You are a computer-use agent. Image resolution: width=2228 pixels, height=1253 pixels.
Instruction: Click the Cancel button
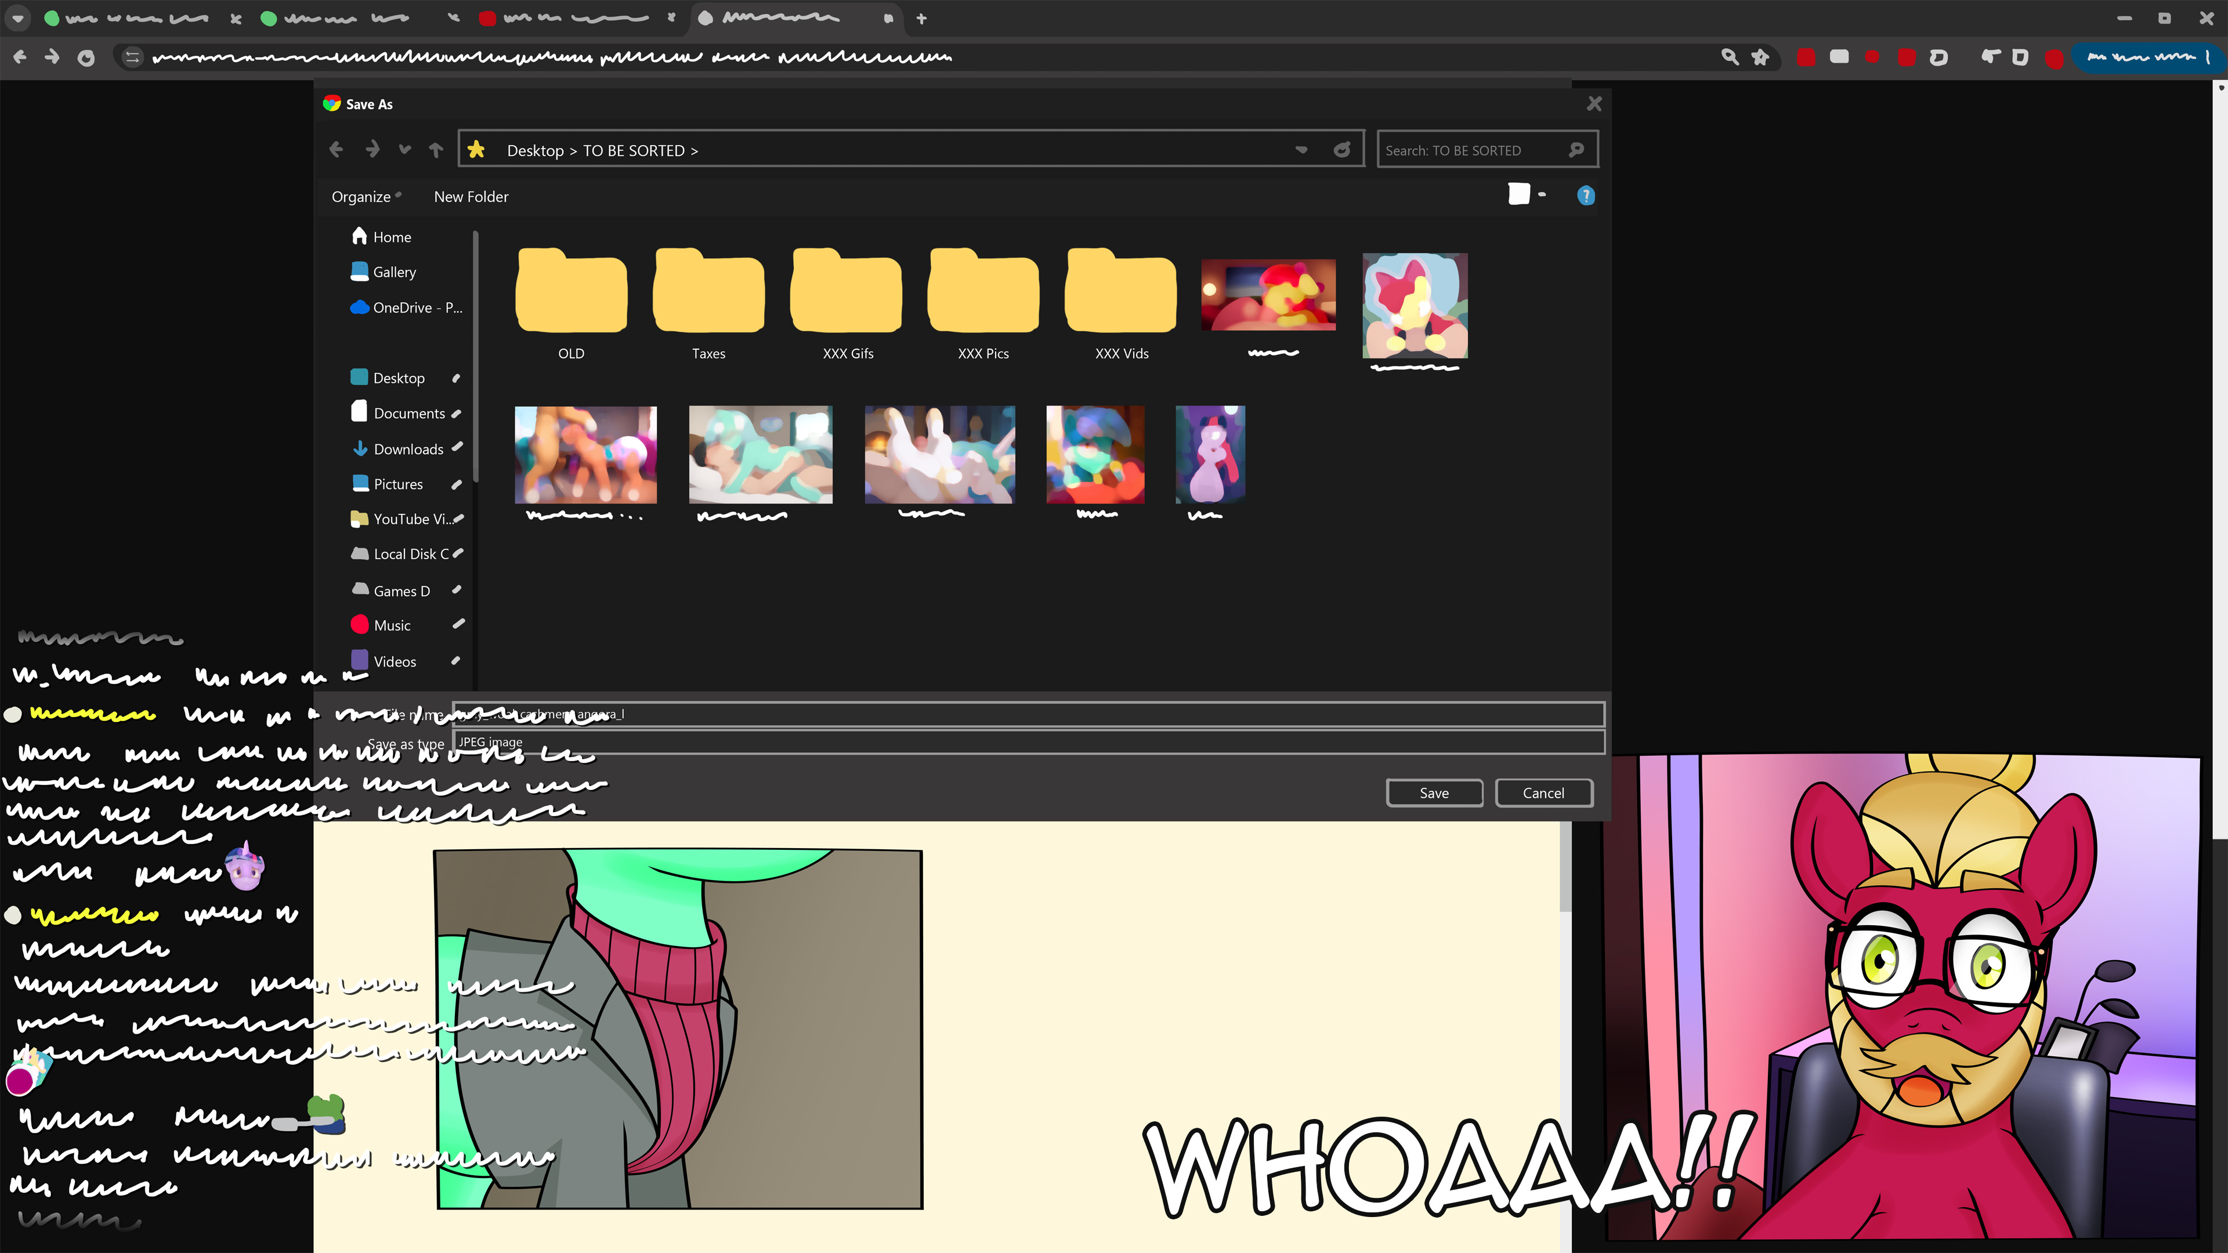1543,793
